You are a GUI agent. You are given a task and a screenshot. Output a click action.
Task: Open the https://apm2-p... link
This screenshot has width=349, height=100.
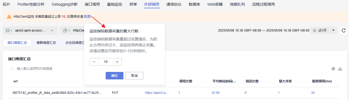click(x=157, y=93)
